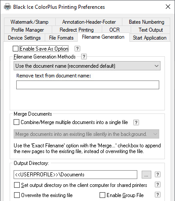Open help for Combine/Merge documents option
The image size is (175, 201).
pos(136,122)
